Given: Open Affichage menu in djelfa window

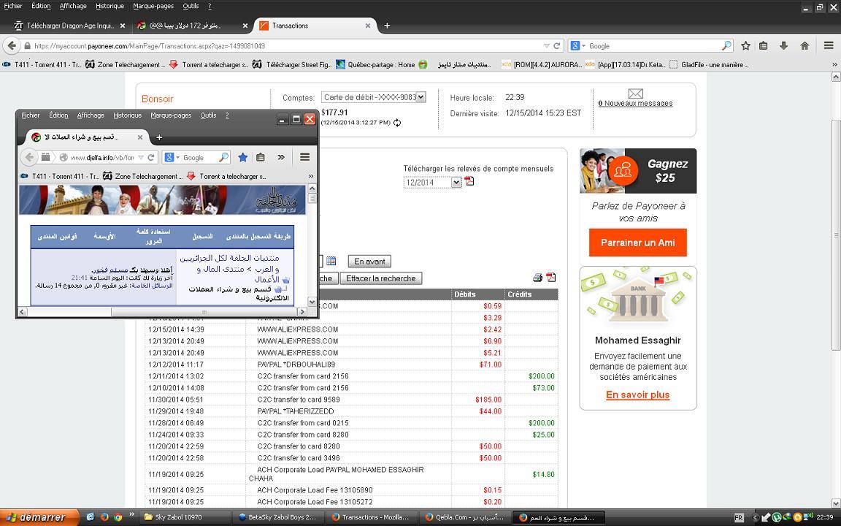Looking at the screenshot, I should click(x=91, y=115).
